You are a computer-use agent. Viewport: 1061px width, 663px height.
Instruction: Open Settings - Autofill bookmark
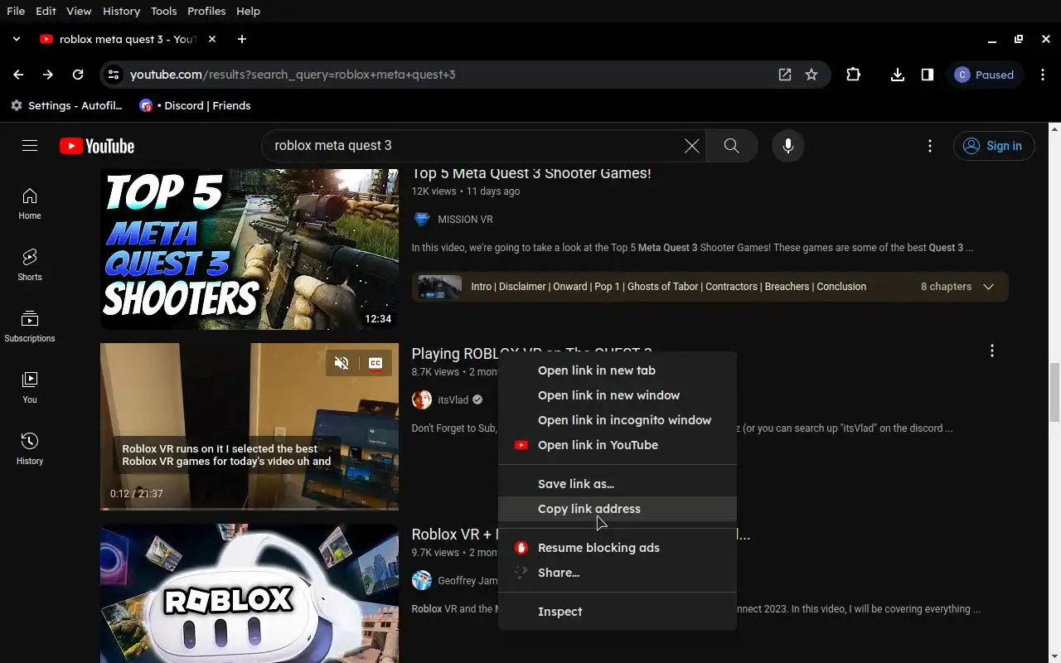66,105
